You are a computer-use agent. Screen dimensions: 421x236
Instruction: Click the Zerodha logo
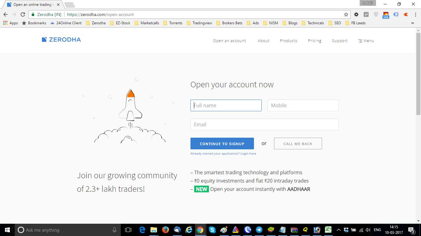(x=61, y=39)
